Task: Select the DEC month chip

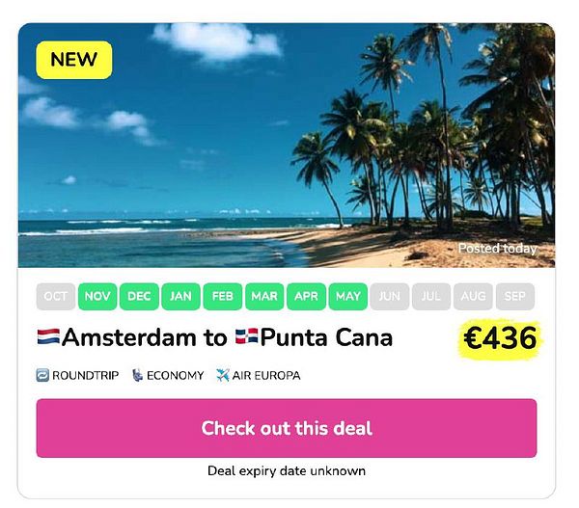Action: pos(139,296)
